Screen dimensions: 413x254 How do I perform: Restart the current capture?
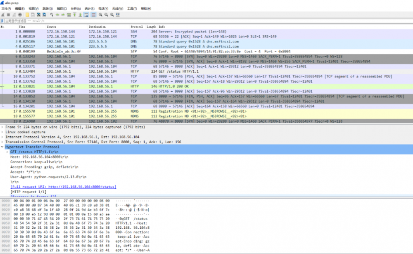click(x=14, y=15)
